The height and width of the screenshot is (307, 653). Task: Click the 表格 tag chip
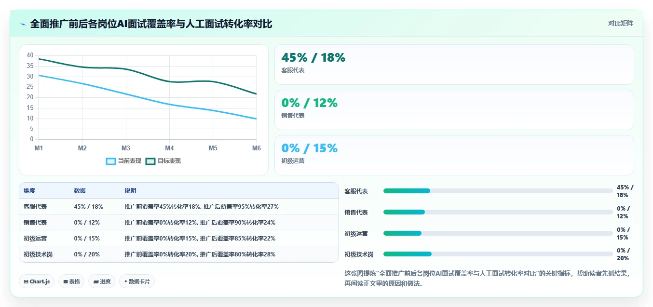pyautogui.click(x=71, y=281)
